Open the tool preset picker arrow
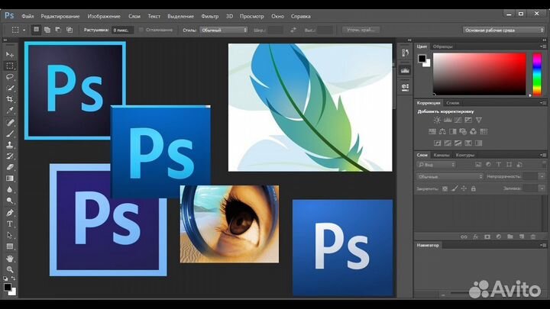Viewport: 550px width, 309px height. pyautogui.click(x=24, y=30)
